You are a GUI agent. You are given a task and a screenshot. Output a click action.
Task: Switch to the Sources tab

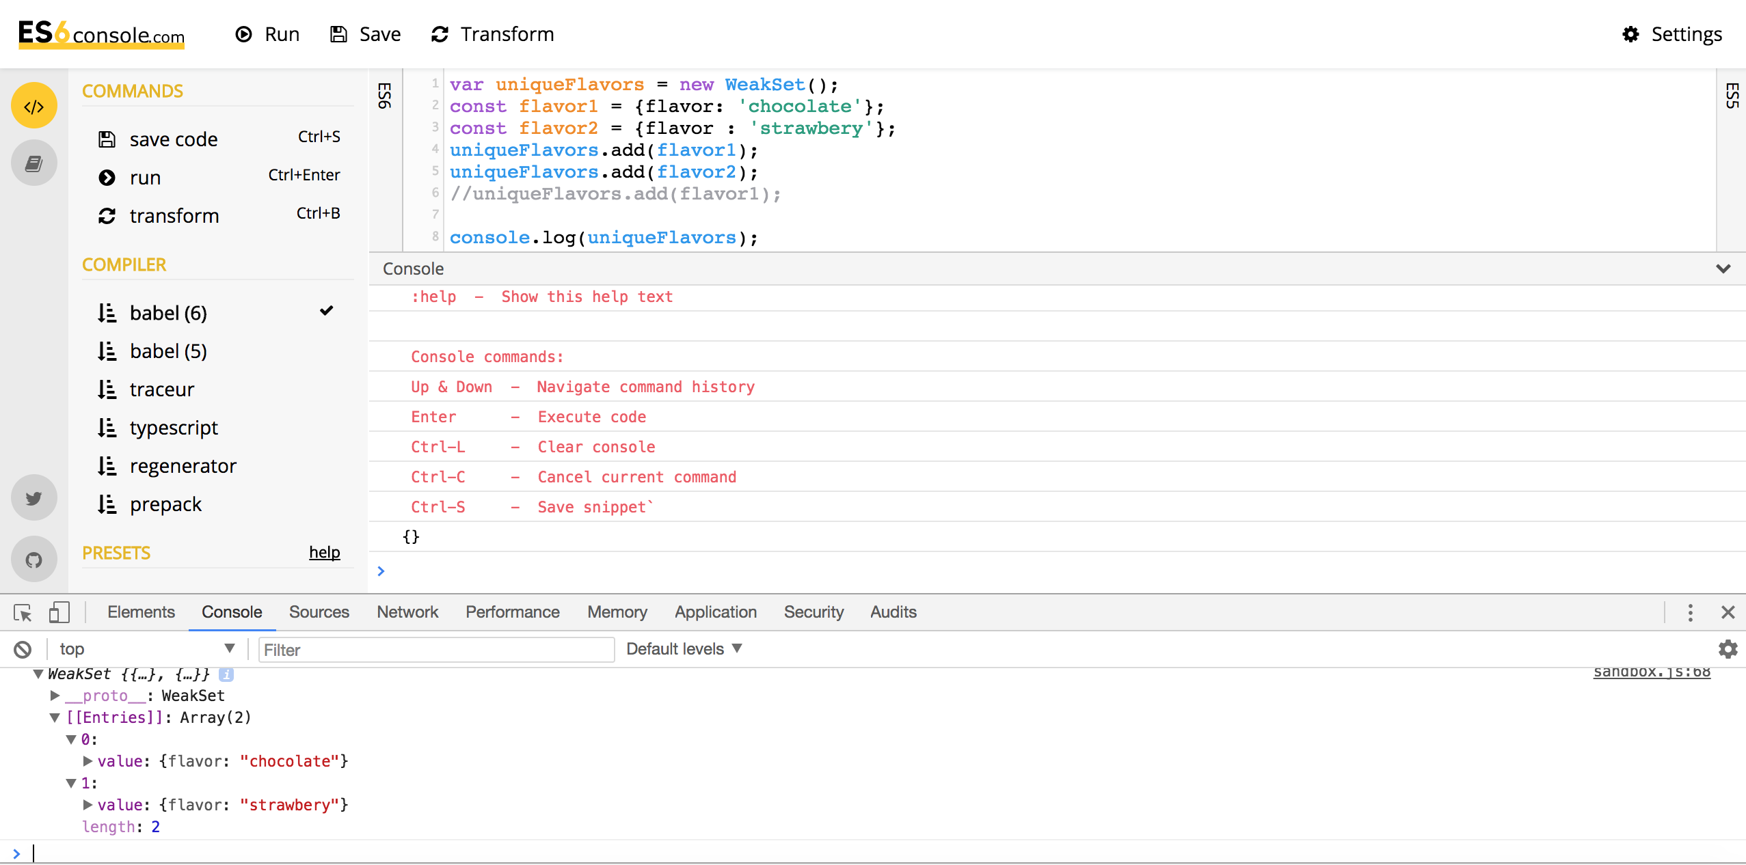(x=319, y=612)
